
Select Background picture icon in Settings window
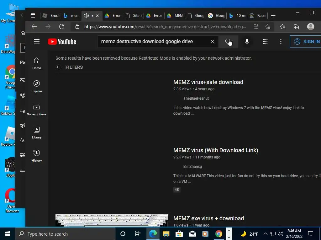tap(23, 80)
